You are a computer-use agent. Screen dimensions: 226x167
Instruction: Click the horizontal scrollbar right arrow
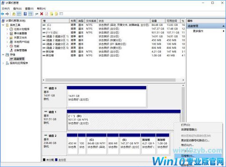coord(183,80)
